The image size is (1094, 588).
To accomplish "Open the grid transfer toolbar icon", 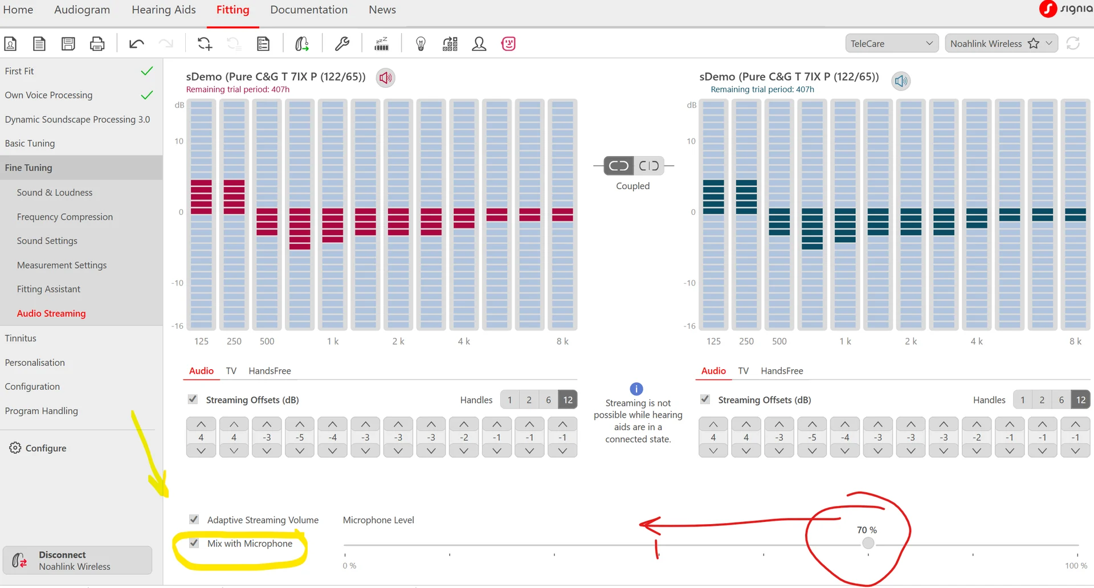I will [x=450, y=44].
